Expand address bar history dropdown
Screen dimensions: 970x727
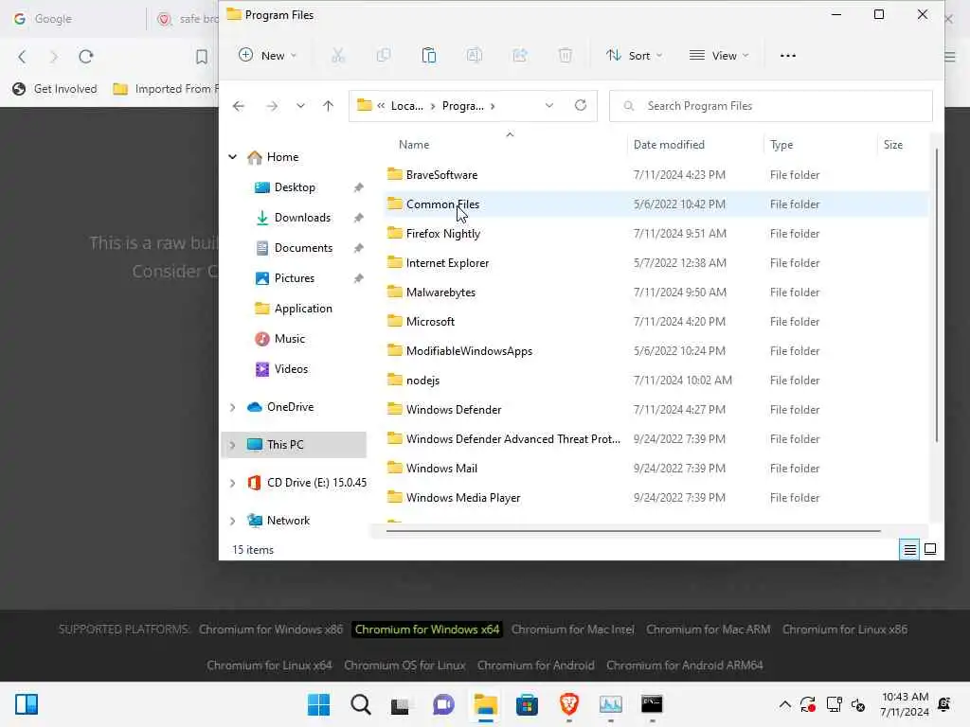click(x=548, y=106)
